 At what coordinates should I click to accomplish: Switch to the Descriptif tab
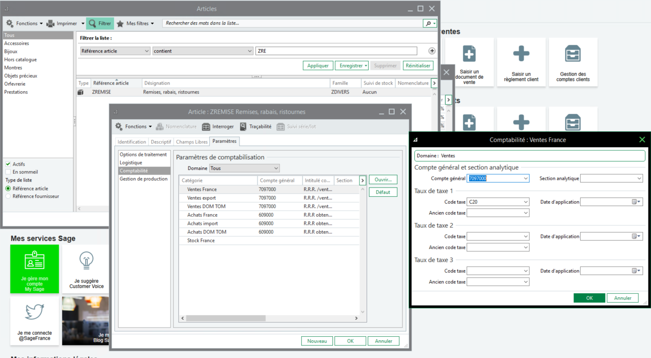pos(161,142)
